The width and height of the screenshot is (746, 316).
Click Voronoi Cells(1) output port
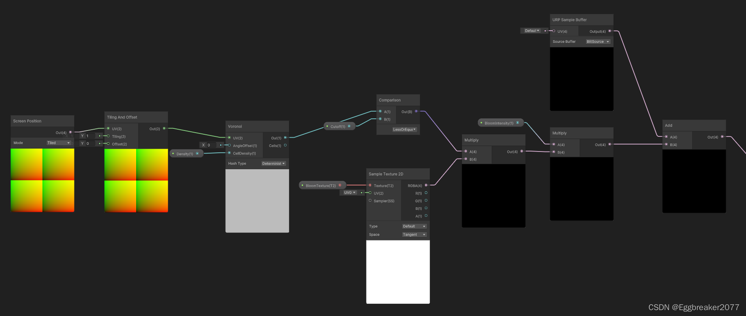point(285,145)
